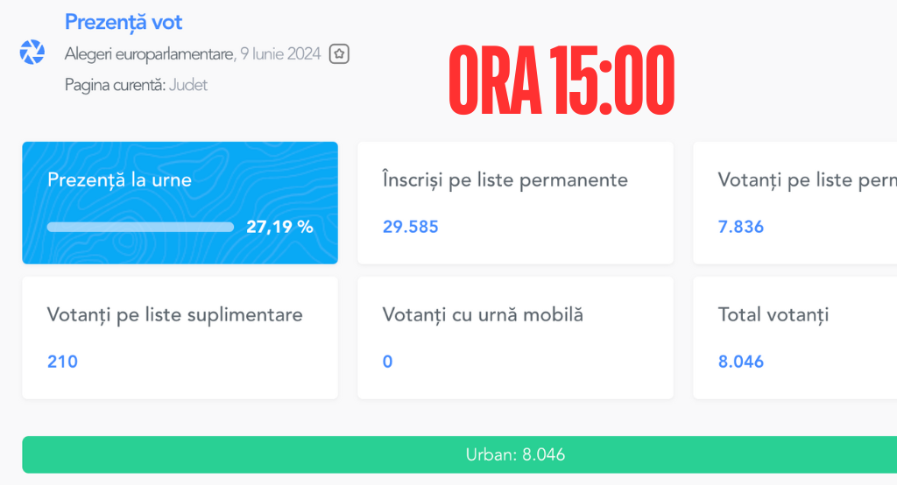
Task: Open the Prezență vot heading link
Action: pos(123,22)
